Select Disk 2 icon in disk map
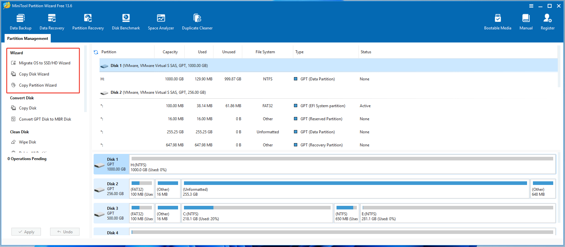The height and width of the screenshot is (247, 565). click(100, 190)
